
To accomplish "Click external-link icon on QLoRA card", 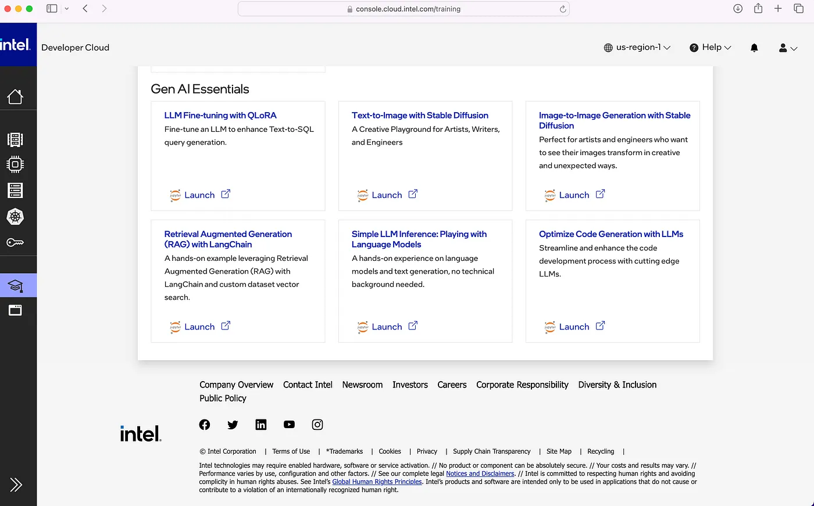I will (x=226, y=194).
